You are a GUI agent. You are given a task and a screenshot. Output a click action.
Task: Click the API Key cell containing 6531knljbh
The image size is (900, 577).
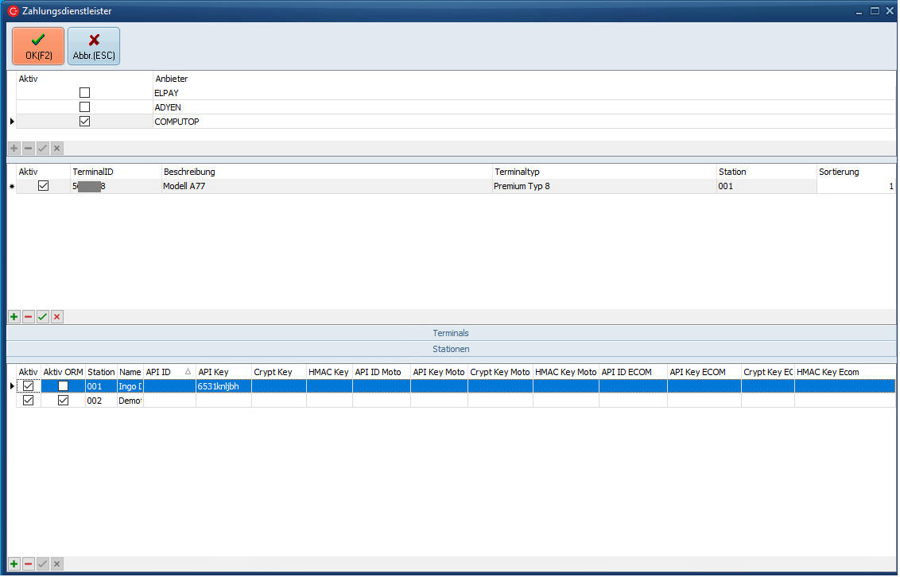click(223, 386)
